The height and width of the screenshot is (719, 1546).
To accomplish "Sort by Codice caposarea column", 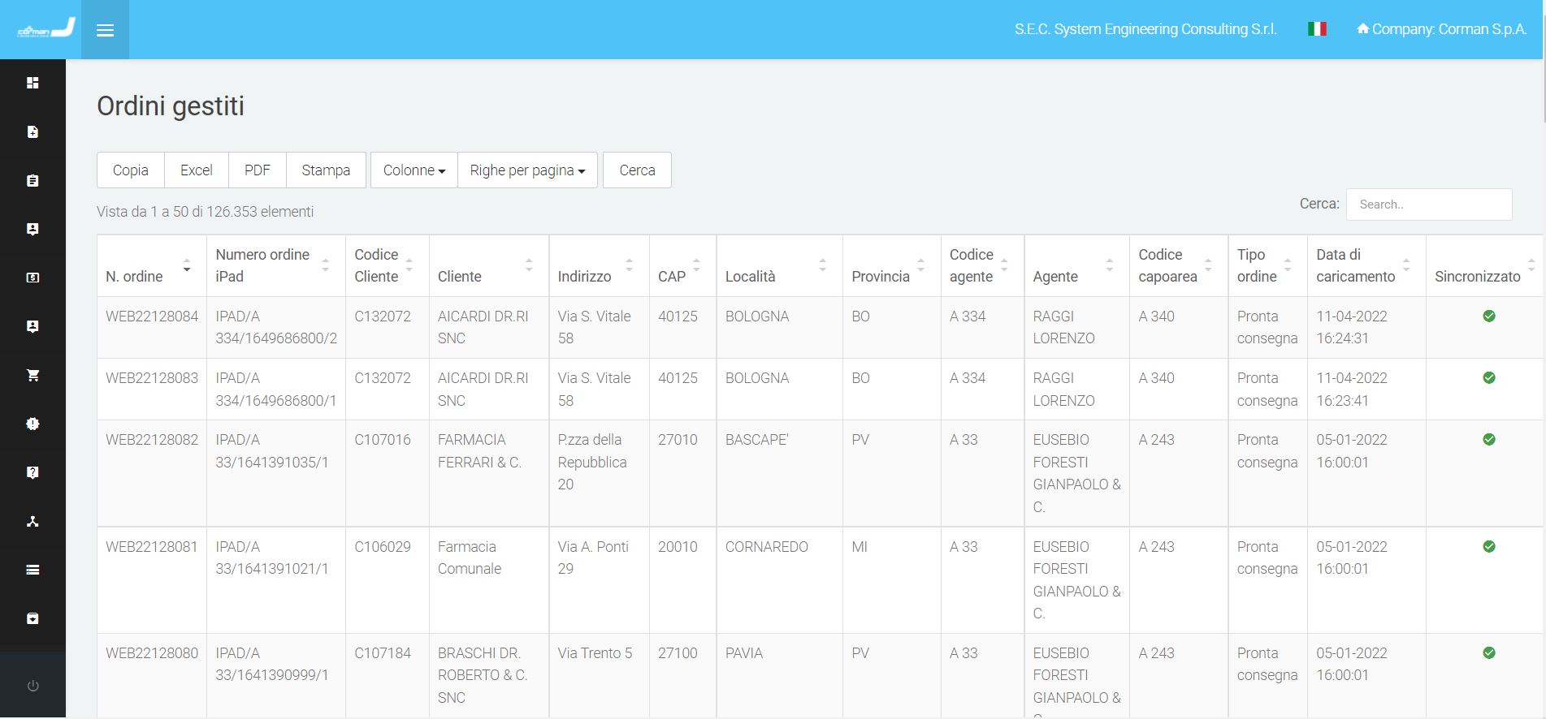I will (x=1179, y=266).
